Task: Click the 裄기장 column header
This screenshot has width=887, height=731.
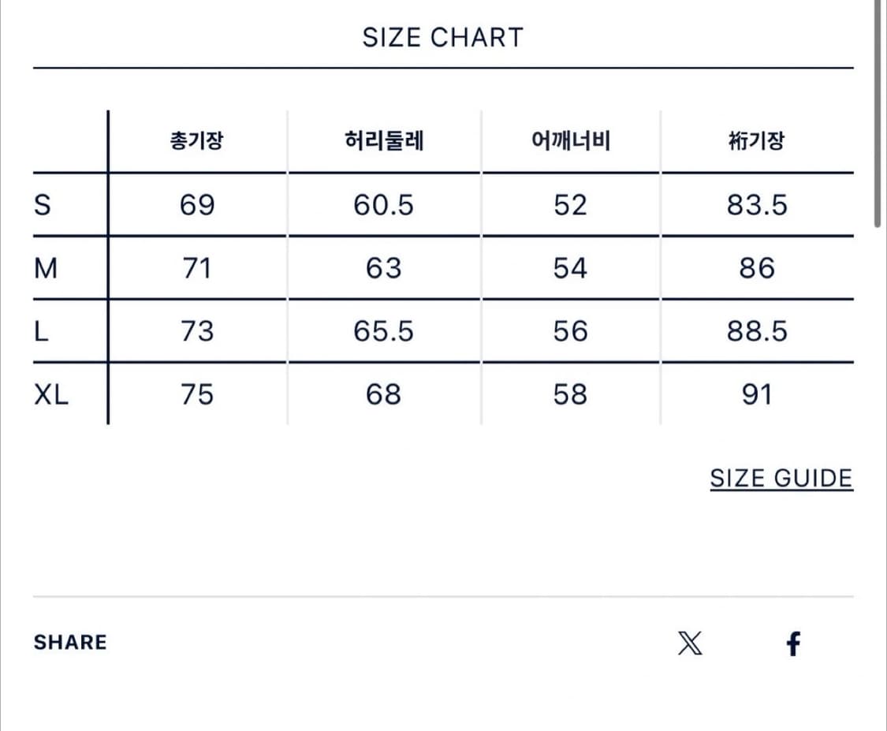Action: tap(755, 140)
